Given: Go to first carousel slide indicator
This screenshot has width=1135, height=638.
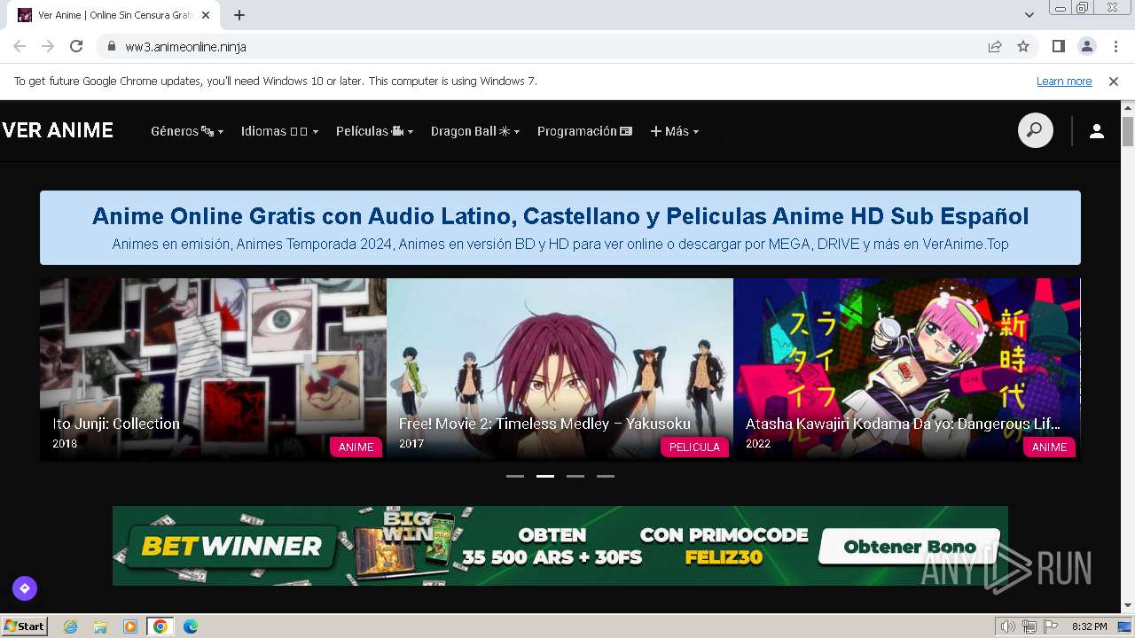Looking at the screenshot, I should [x=515, y=476].
